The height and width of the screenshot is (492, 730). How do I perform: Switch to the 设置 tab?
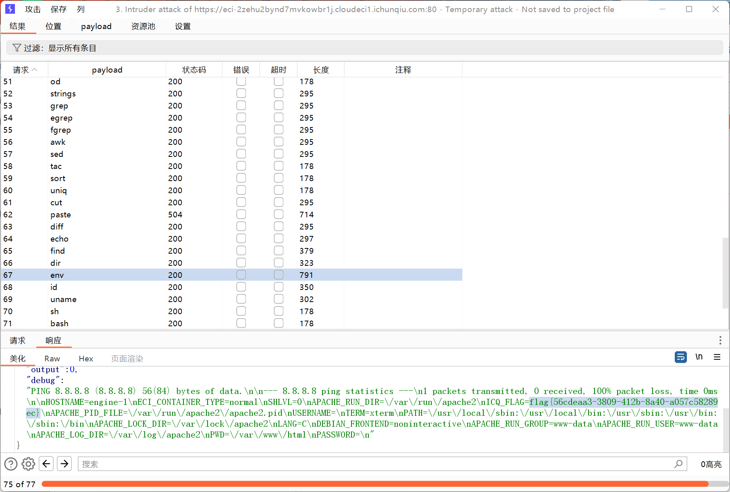(x=183, y=26)
